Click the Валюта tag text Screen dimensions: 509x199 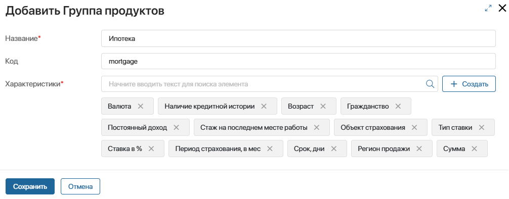pyautogui.click(x=119, y=106)
